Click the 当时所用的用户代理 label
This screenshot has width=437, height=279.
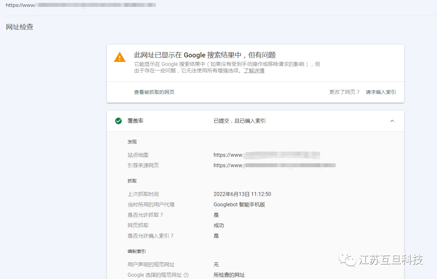click(x=151, y=204)
